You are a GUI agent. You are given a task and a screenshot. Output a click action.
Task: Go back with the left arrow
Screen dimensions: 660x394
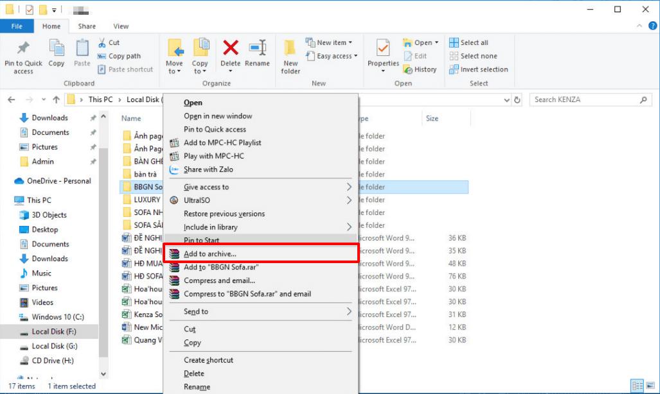pos(12,99)
